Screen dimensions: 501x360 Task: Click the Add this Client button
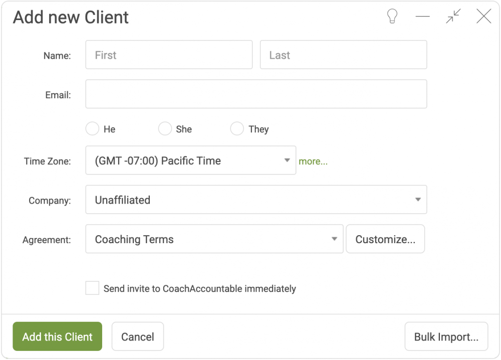(58, 336)
